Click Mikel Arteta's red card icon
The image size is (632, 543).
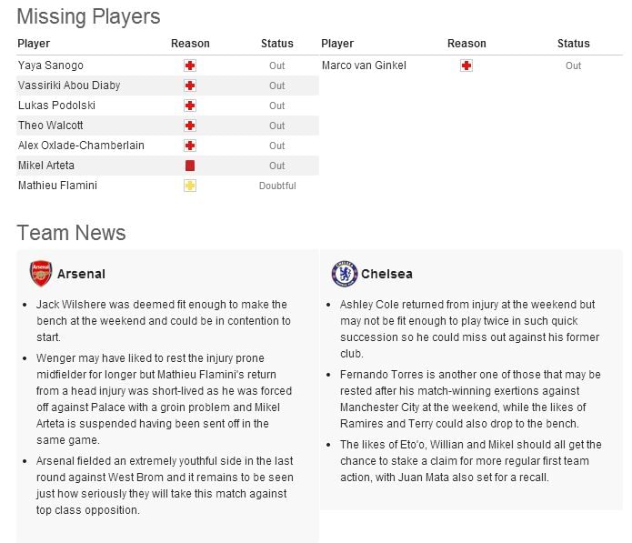190,166
